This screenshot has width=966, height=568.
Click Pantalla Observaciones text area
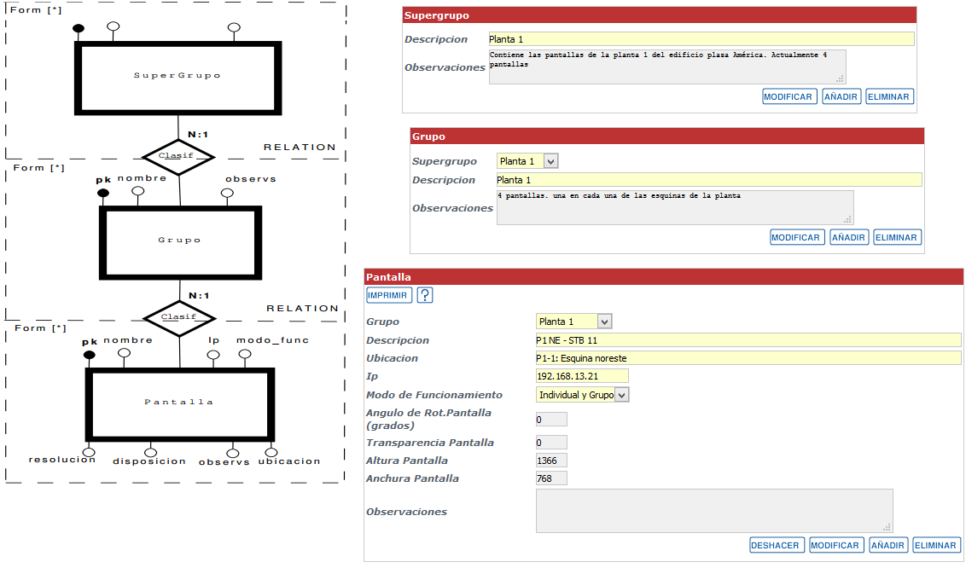714,512
